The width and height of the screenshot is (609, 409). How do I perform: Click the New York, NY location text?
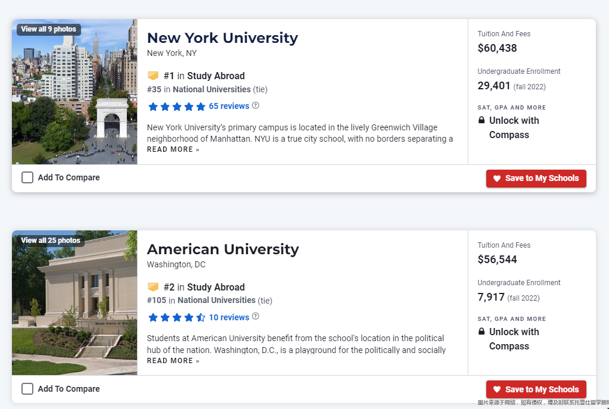pyautogui.click(x=172, y=53)
